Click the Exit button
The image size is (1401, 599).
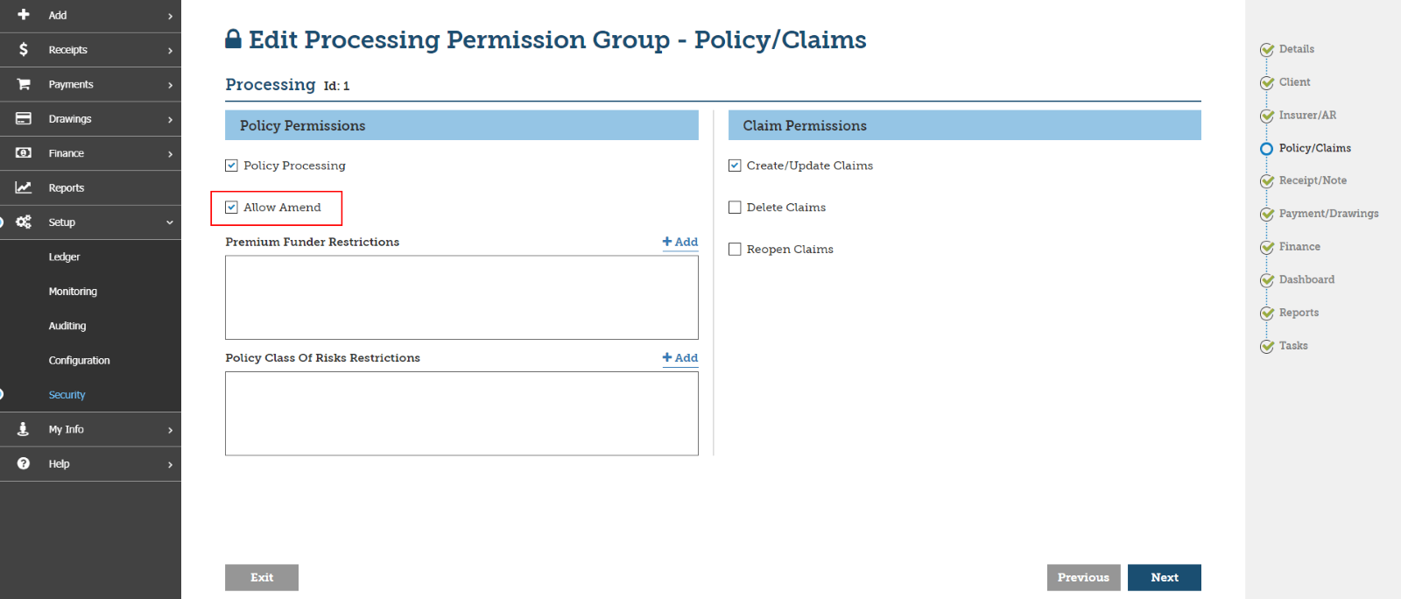[262, 577]
